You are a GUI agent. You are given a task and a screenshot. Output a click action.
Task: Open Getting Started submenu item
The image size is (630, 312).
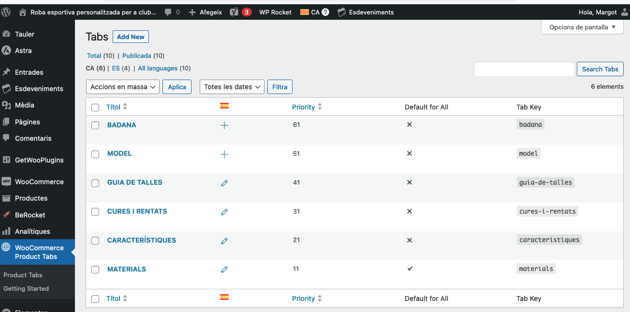tap(26, 288)
